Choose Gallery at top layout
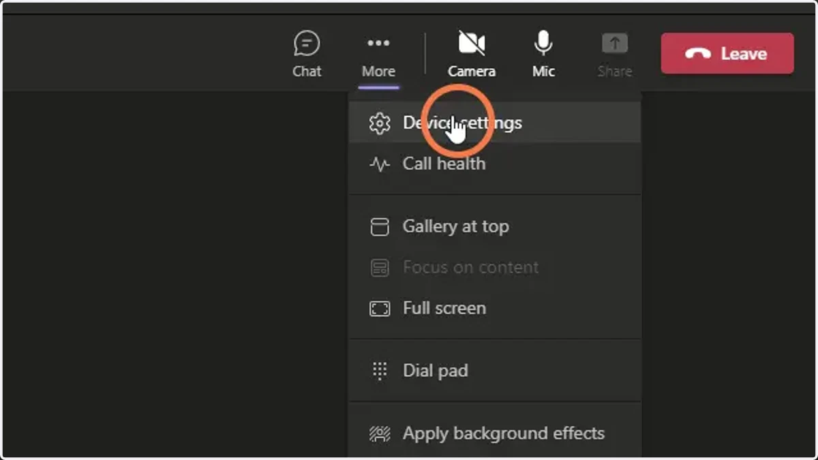The image size is (818, 460). pos(495,226)
